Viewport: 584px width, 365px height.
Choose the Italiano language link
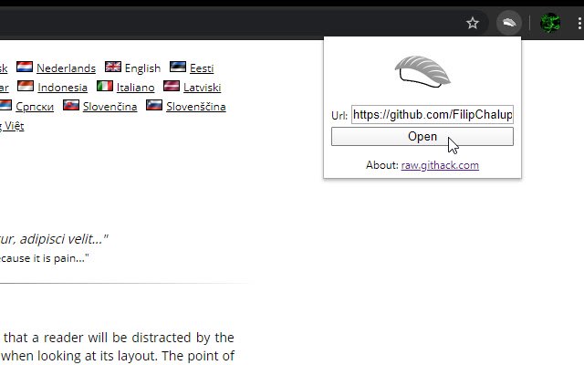pos(136,88)
